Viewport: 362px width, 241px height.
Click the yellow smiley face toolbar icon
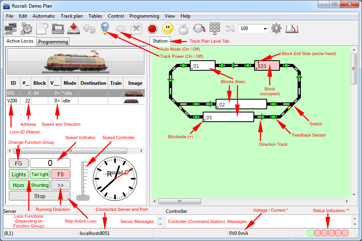(x=168, y=29)
